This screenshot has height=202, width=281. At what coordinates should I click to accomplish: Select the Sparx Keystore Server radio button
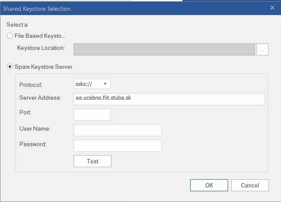pyautogui.click(x=9, y=67)
